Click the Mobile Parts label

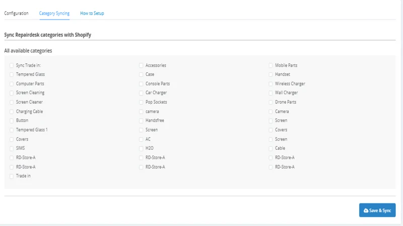pyautogui.click(x=286, y=65)
